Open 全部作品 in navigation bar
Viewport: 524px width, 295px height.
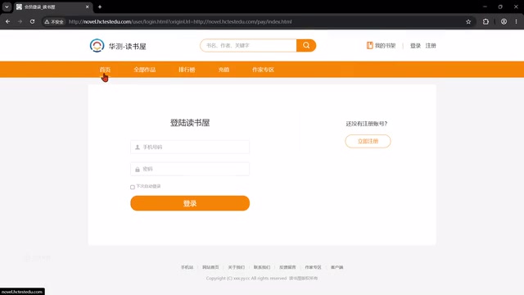click(x=145, y=70)
